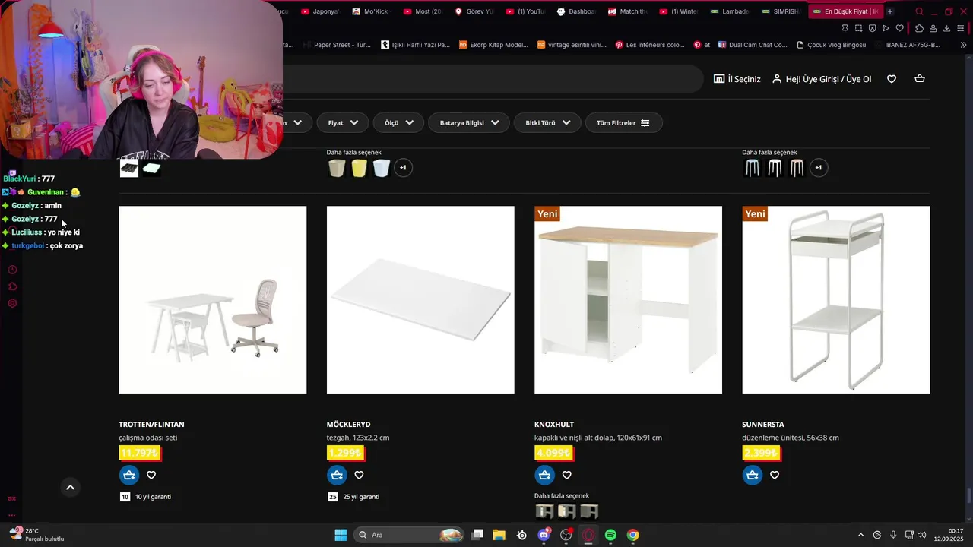Image resolution: width=973 pixels, height=547 pixels.
Task: Expand the Bitki Türü filter dropdown
Action: (547, 122)
